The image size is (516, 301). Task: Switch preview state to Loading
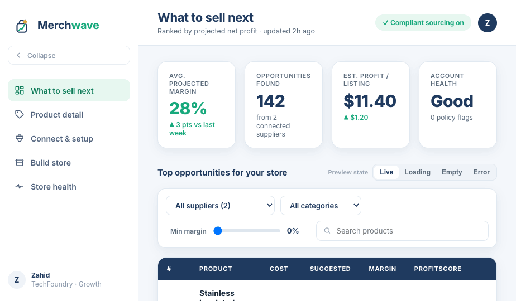417,172
